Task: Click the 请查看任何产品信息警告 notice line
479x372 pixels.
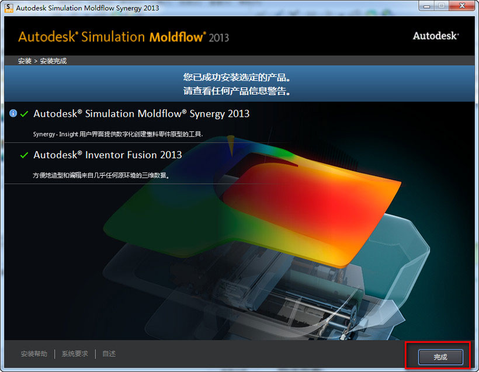Action: click(237, 91)
